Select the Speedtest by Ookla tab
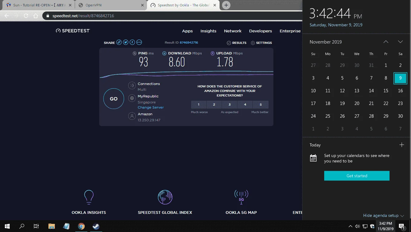Viewport: 411px width, 232px height. (184, 5)
